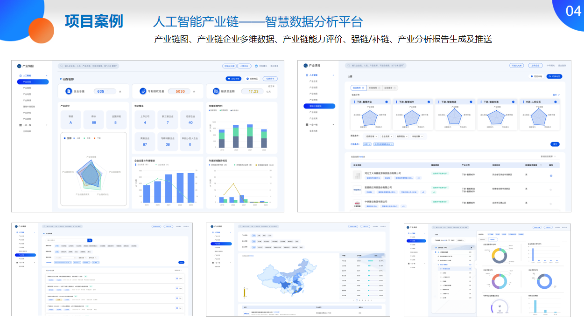Click the yellow color scale beside China map
Viewport: 584px width, 326px height.
244,292
